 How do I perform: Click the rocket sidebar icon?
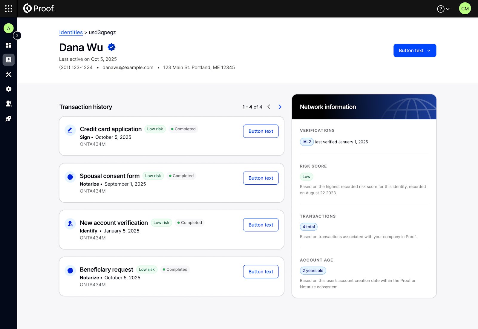coord(9,119)
